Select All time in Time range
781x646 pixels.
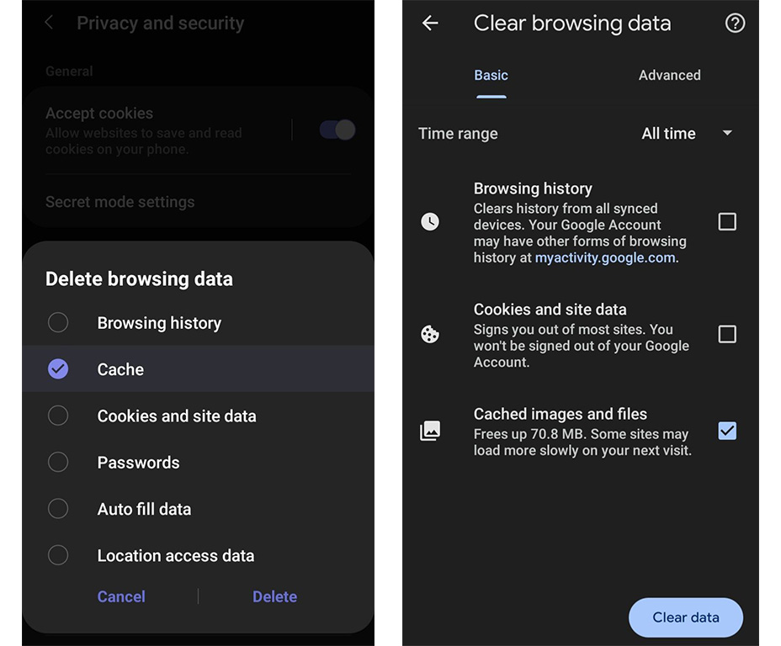pyautogui.click(x=668, y=134)
